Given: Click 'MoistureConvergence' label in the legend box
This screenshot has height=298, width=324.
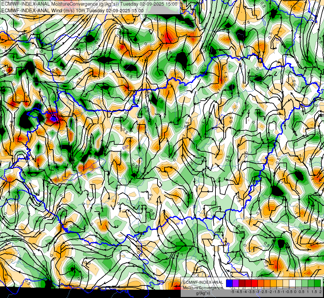Looking at the screenshot, I should (203, 288).
